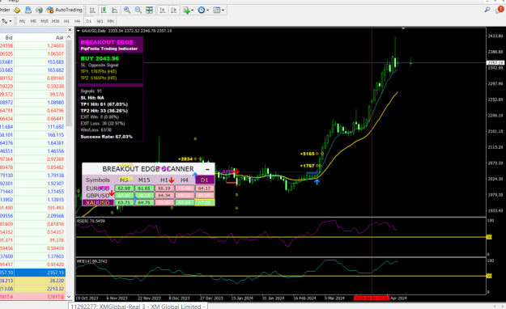Select the highlighted row with Ask 2357.15
Screen dimensions: 506x309
click(x=32, y=273)
